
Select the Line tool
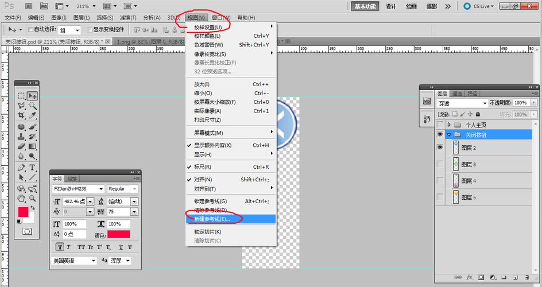32,177
